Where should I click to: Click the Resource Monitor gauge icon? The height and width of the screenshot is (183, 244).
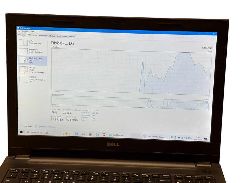36,126
